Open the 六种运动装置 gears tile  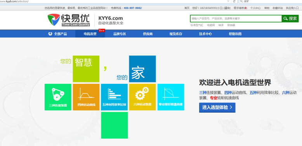[142, 97]
